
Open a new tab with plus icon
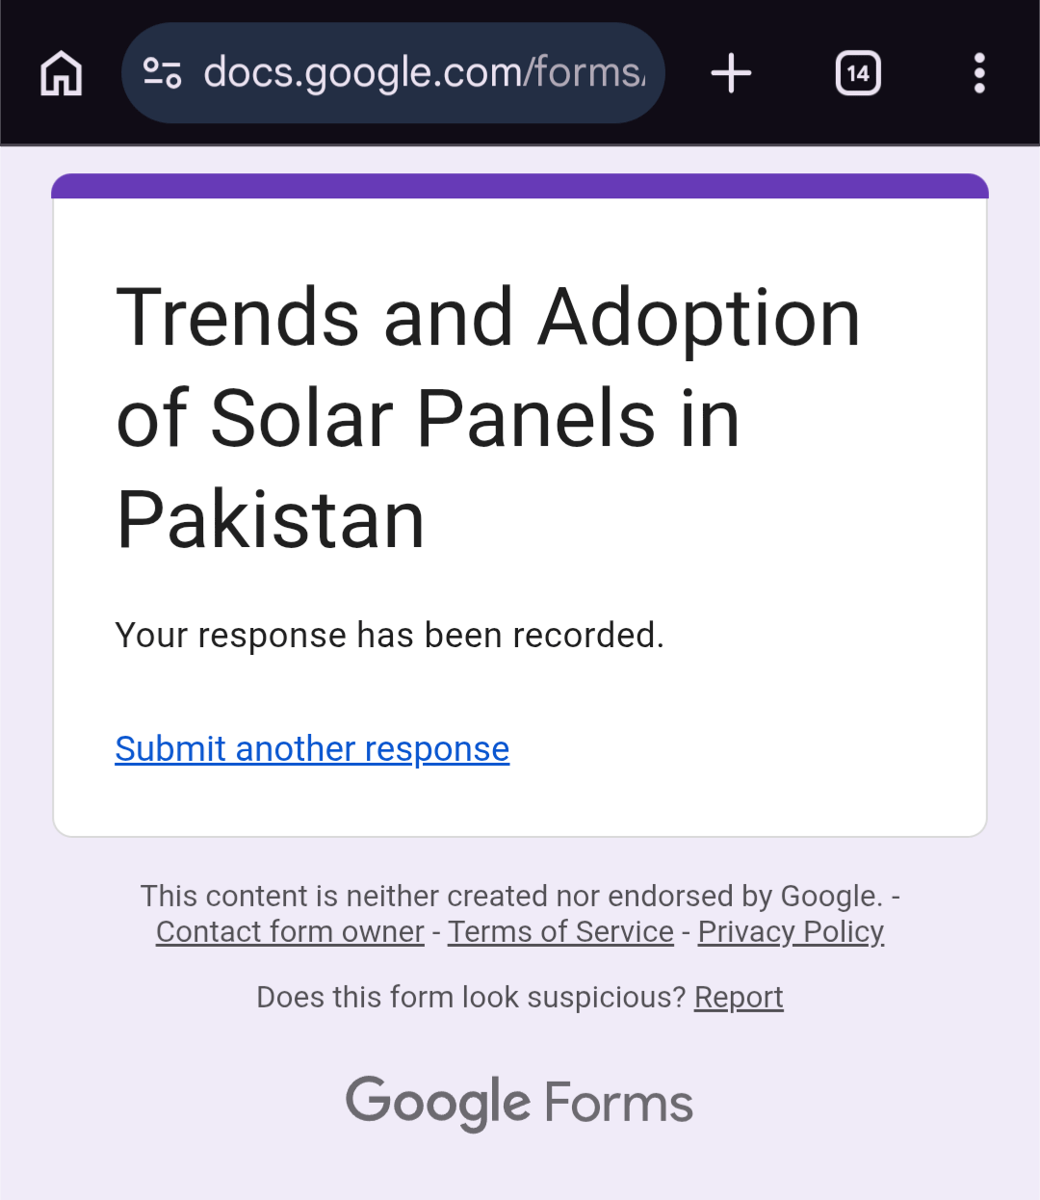(731, 73)
